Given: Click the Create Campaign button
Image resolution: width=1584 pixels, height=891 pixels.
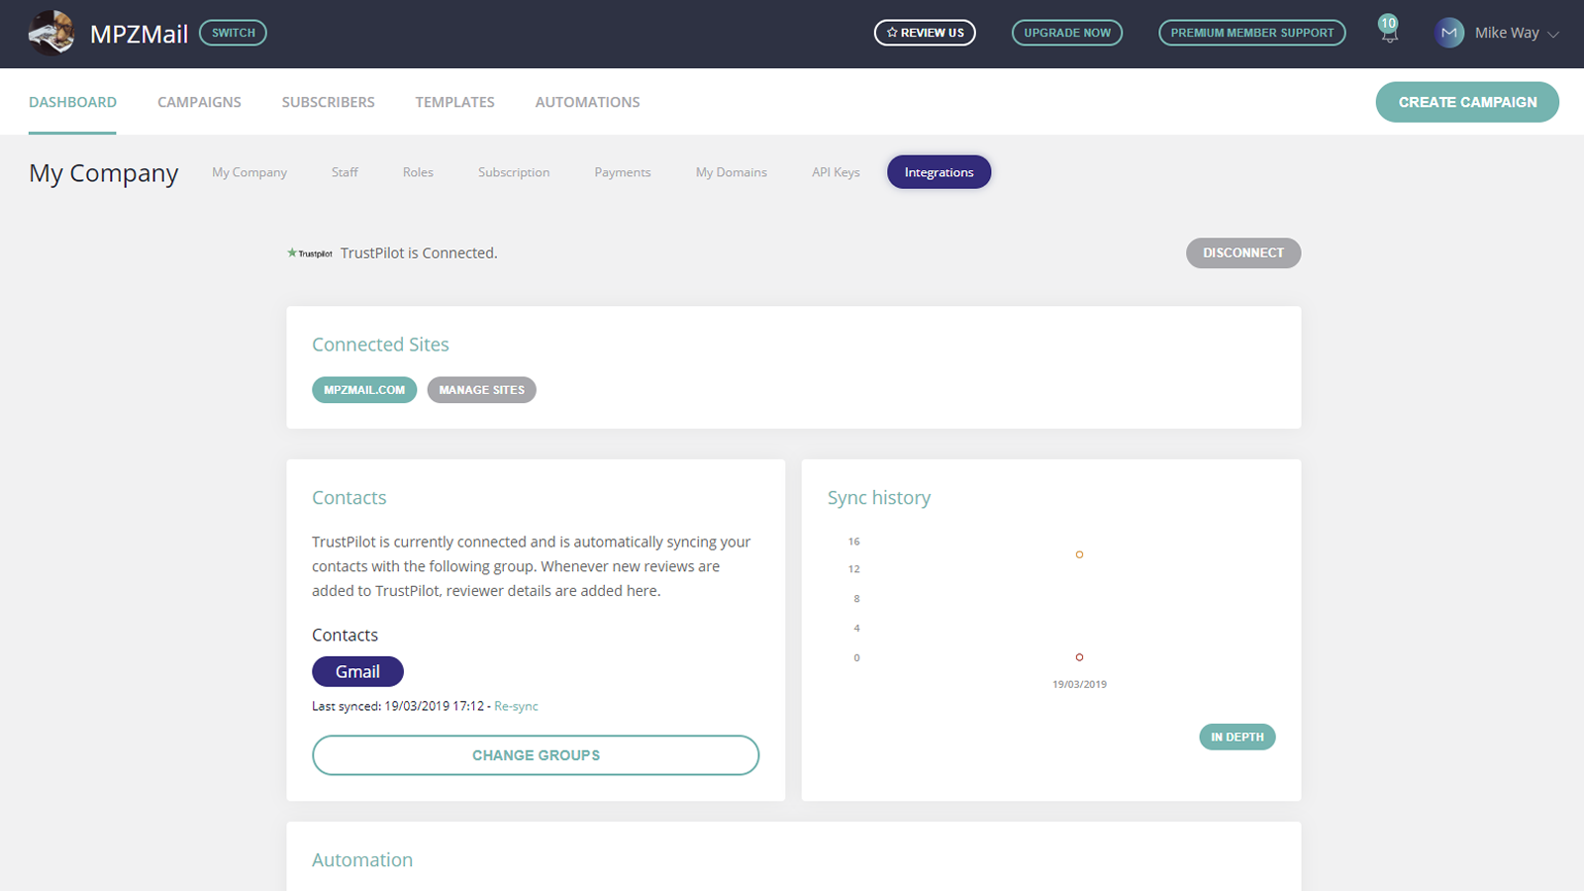Looking at the screenshot, I should (x=1467, y=102).
